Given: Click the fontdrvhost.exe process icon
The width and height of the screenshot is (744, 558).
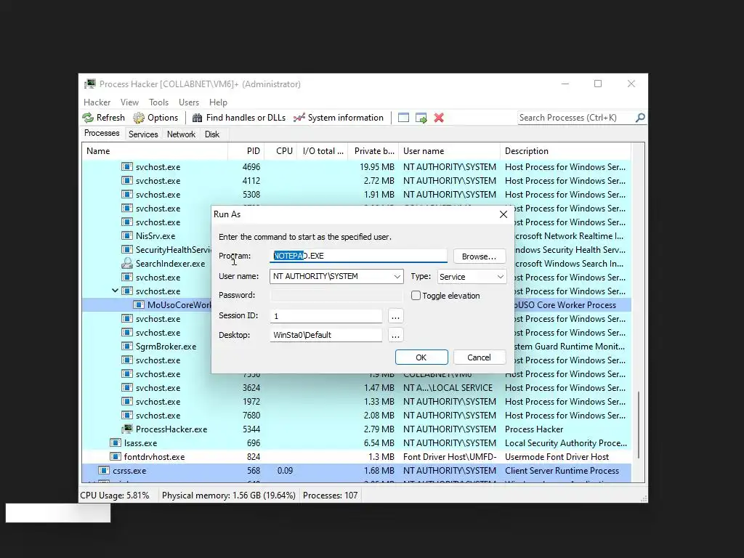Looking at the screenshot, I should [x=116, y=456].
